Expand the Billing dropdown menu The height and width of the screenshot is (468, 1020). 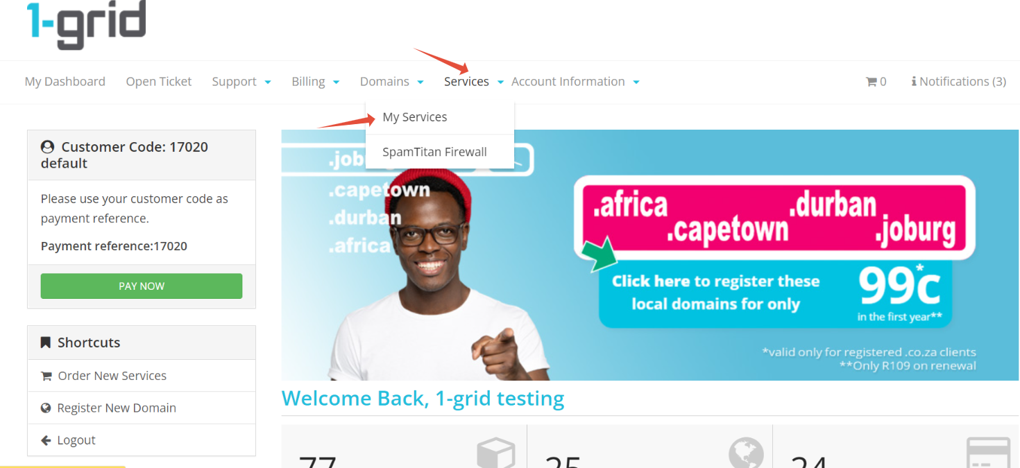tap(316, 82)
